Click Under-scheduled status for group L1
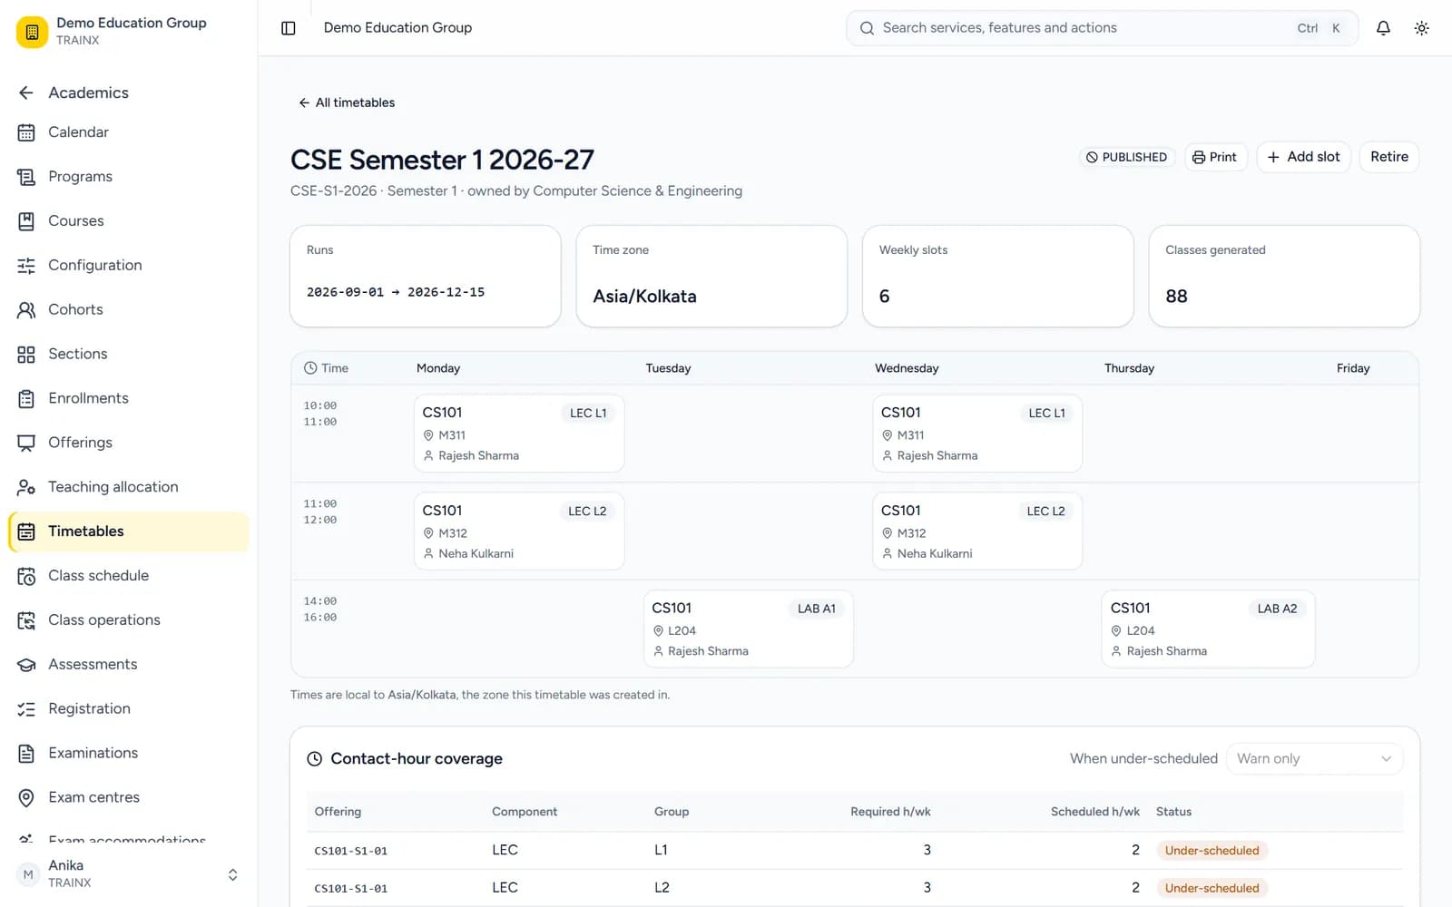This screenshot has height=907, width=1452. pyautogui.click(x=1212, y=851)
